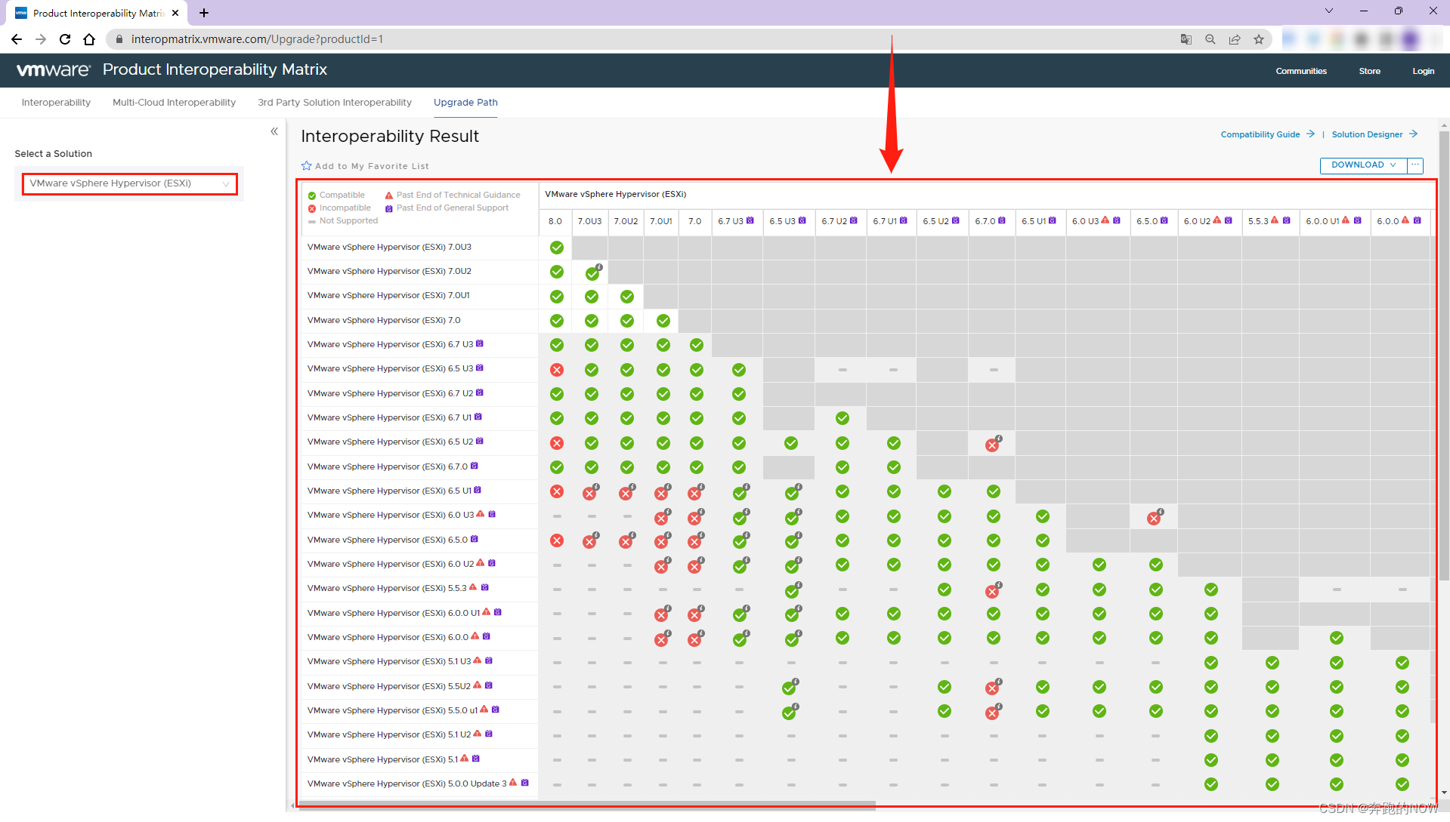The height and width of the screenshot is (822, 1450).
Task: Click compatible checkmark for ESXi 7.0 to 7.0U1
Action: (x=663, y=321)
